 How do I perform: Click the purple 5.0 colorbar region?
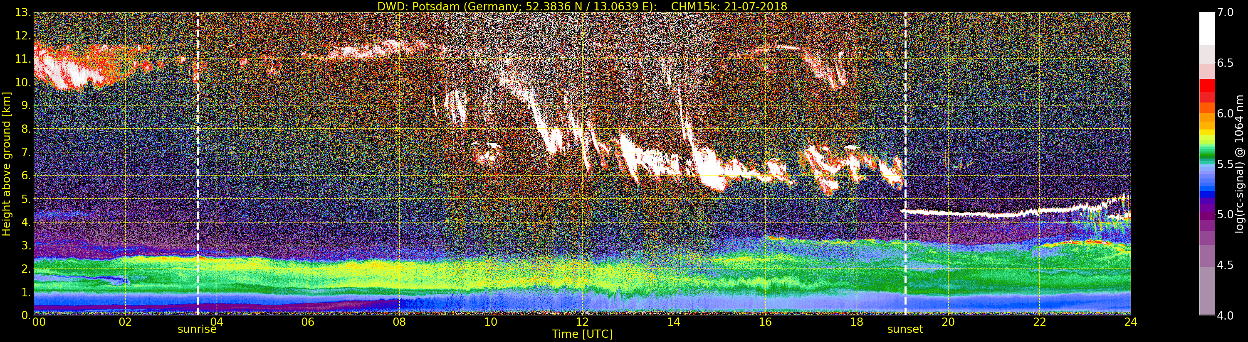coord(1207,214)
